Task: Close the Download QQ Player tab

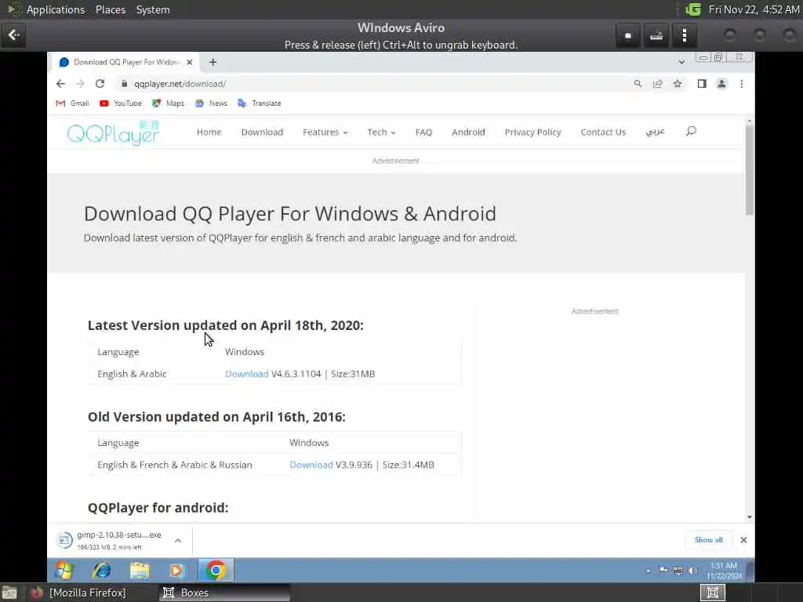Action: [190, 62]
